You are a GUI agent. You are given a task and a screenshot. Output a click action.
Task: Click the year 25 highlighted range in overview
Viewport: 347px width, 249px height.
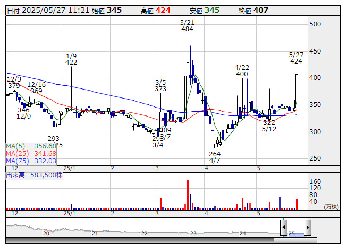tap(295, 234)
